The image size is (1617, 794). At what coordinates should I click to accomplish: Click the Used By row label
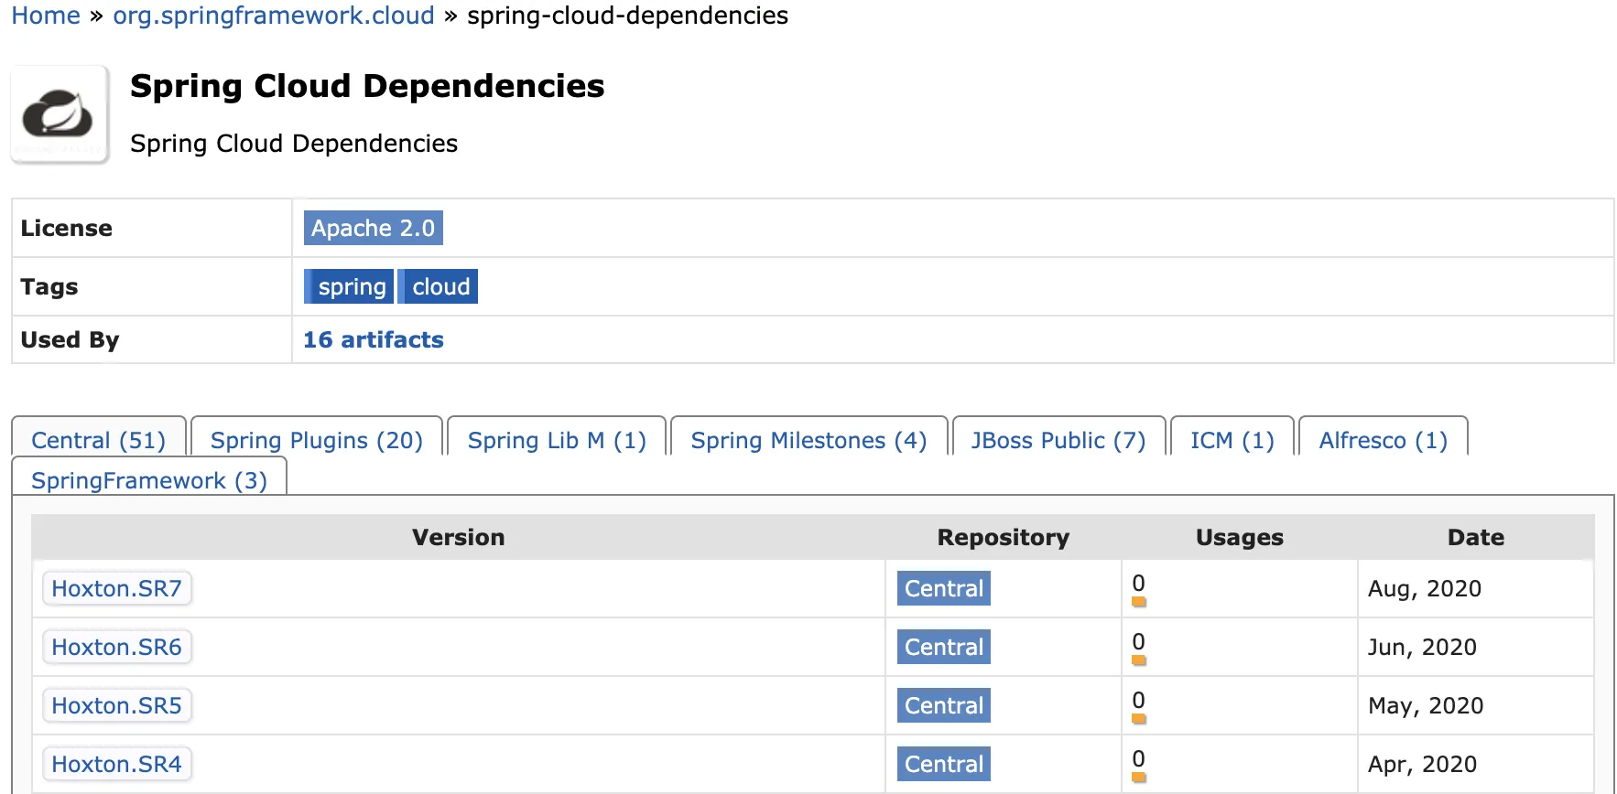pos(70,340)
